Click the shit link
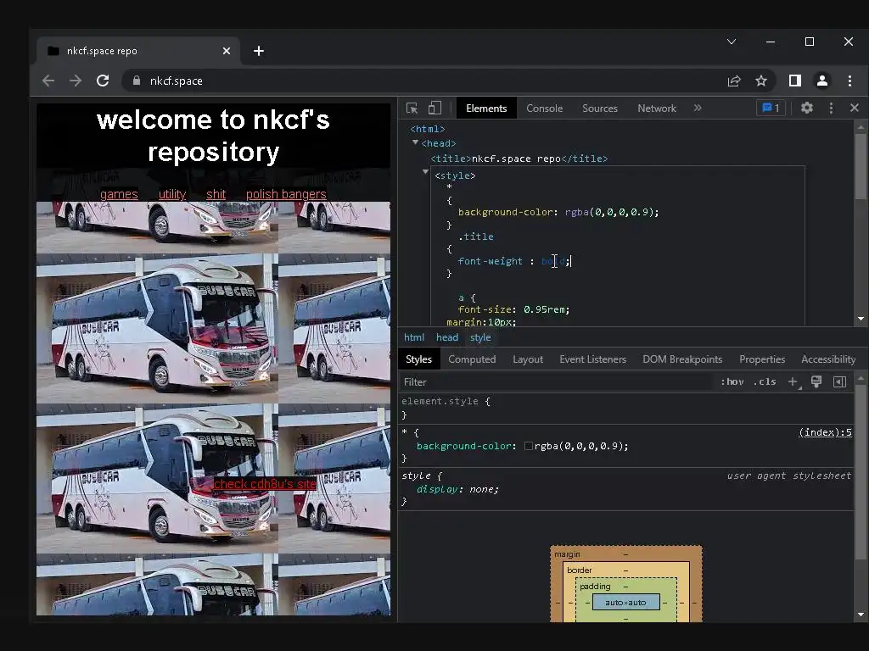Viewport: 869px width, 651px height. click(216, 194)
